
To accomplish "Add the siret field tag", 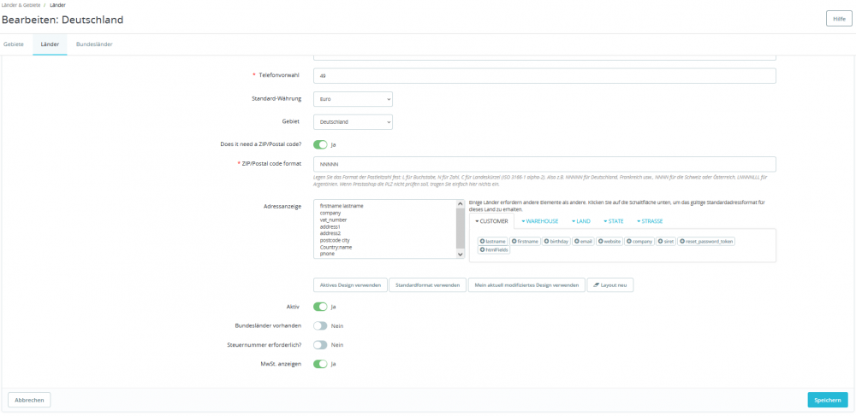I will click(x=666, y=241).
